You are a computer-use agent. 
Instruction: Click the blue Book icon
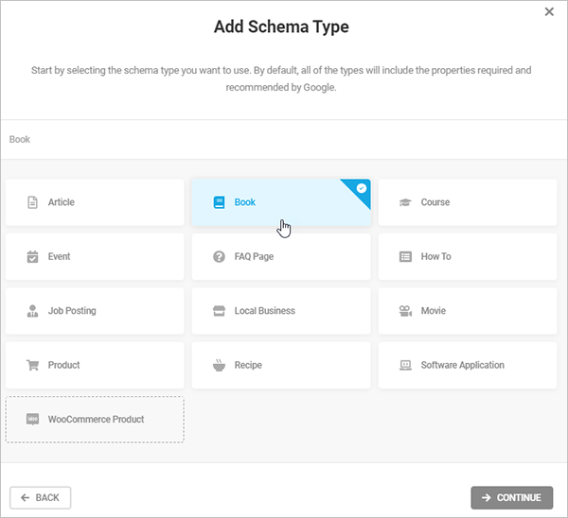click(x=219, y=202)
